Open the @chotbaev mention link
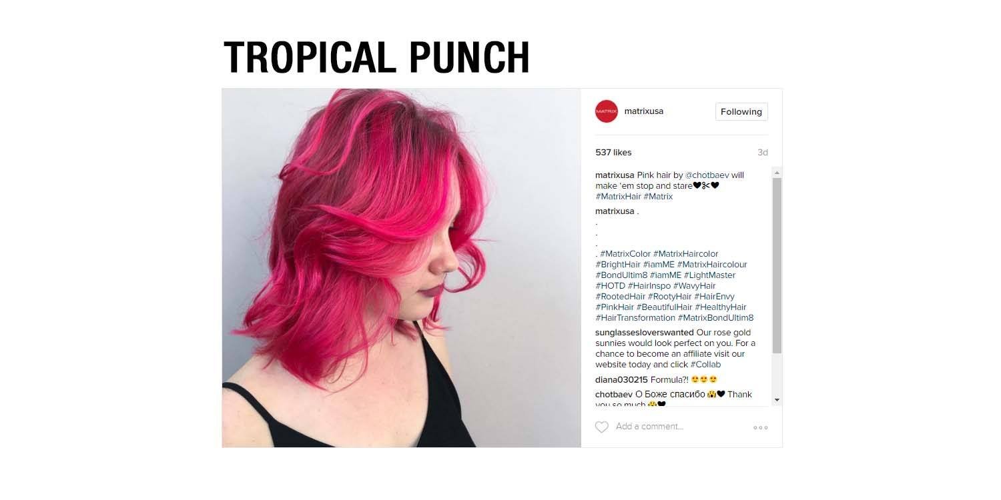 [x=707, y=175]
